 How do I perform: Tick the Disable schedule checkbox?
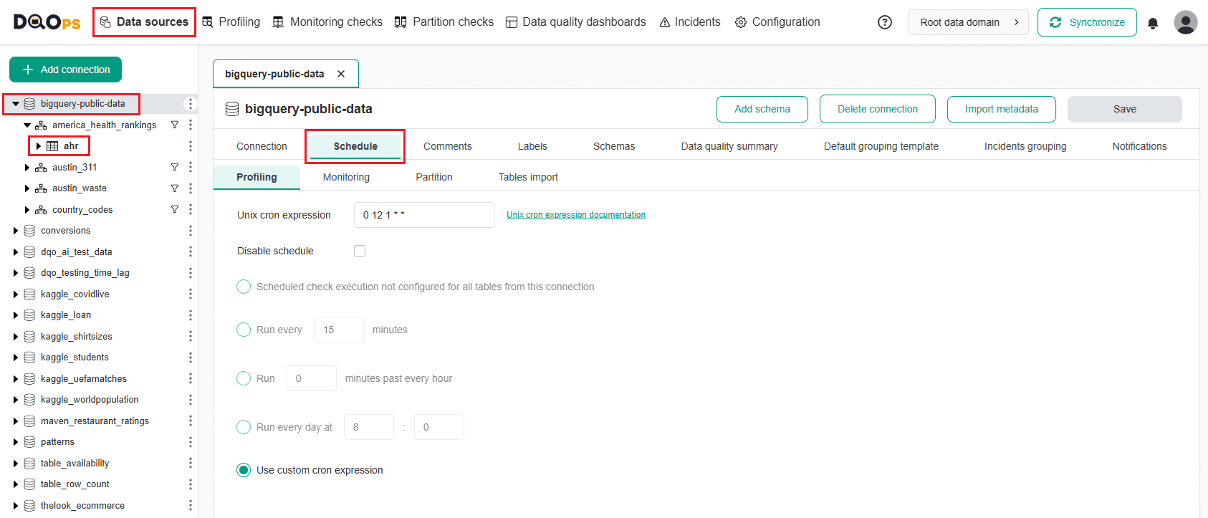tap(360, 251)
